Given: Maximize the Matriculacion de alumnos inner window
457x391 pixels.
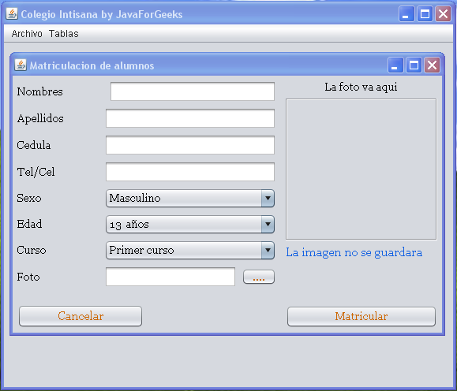Looking at the screenshot, I should point(414,65).
